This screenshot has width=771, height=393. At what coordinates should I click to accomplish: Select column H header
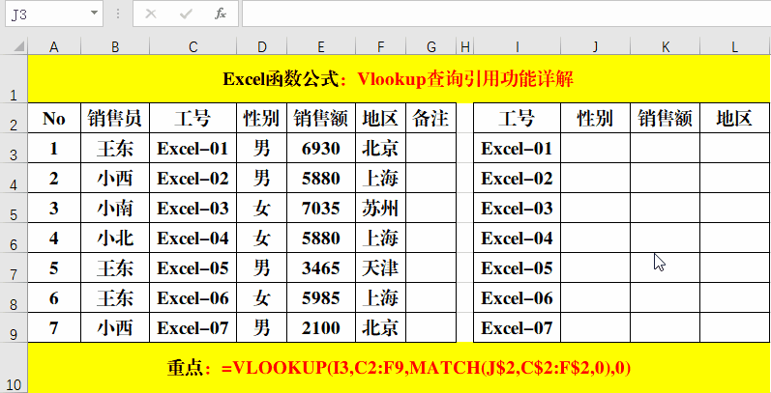click(x=464, y=47)
